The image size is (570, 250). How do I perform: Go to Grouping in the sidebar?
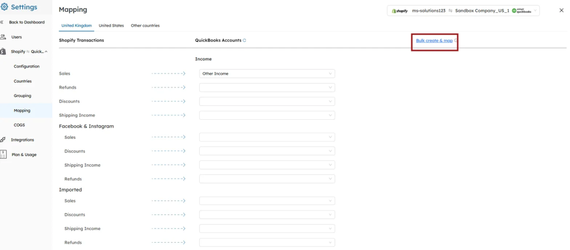23,96
